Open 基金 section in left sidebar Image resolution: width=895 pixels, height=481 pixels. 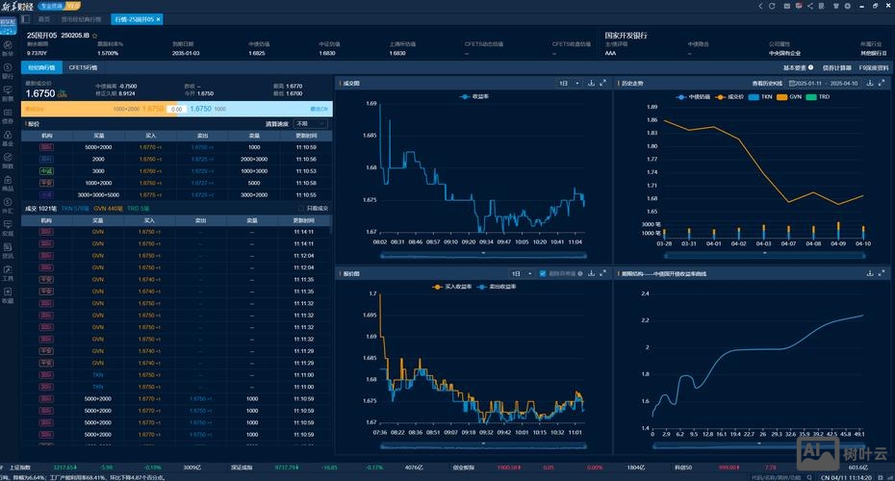pos(8,141)
